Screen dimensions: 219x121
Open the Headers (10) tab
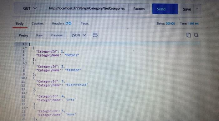pos(62,23)
